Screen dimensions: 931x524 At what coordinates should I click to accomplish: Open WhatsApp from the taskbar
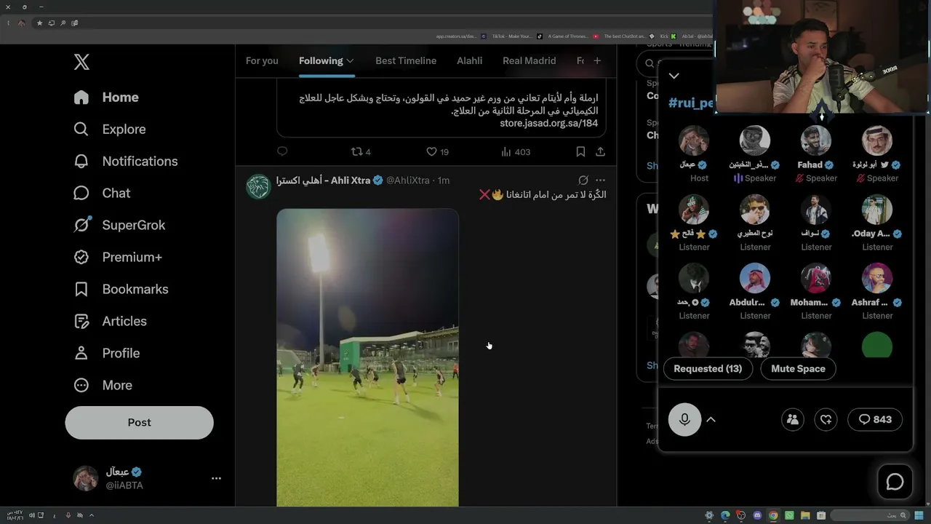click(789, 515)
